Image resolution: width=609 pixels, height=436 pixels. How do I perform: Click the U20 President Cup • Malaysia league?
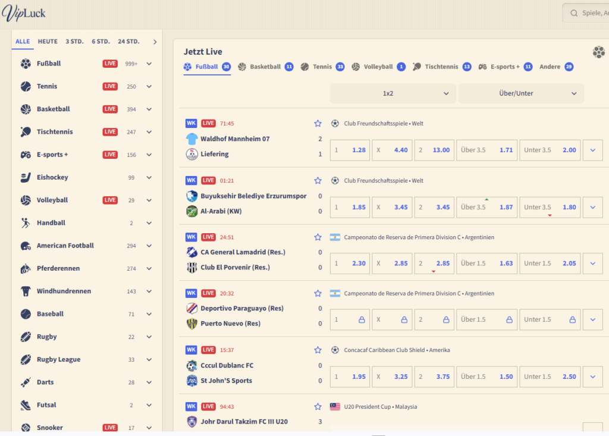381,407
